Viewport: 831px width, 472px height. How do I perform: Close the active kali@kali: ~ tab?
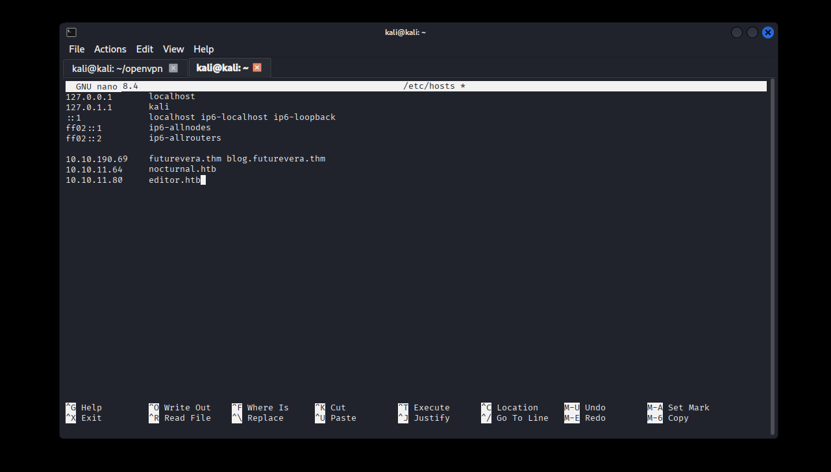[x=257, y=67]
